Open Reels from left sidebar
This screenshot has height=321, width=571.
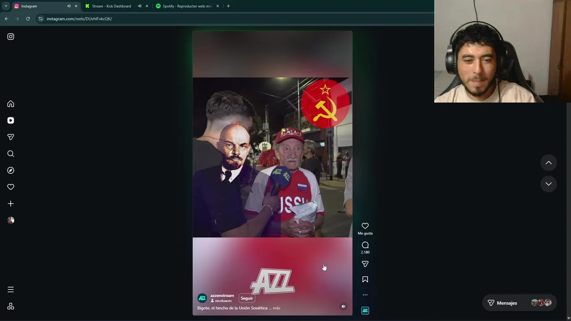11,120
